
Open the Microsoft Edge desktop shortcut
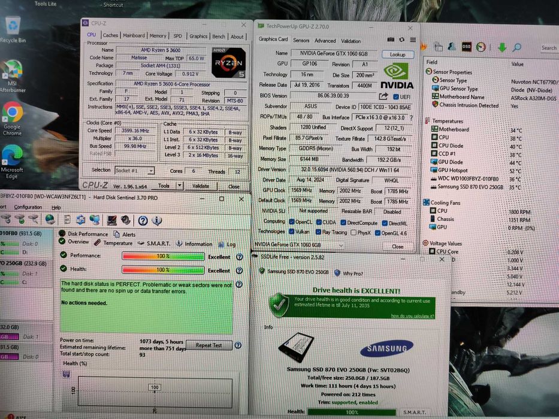coord(12,162)
